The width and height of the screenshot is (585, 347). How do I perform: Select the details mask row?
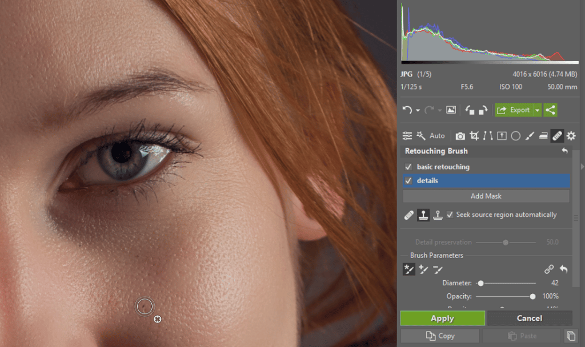click(486, 180)
